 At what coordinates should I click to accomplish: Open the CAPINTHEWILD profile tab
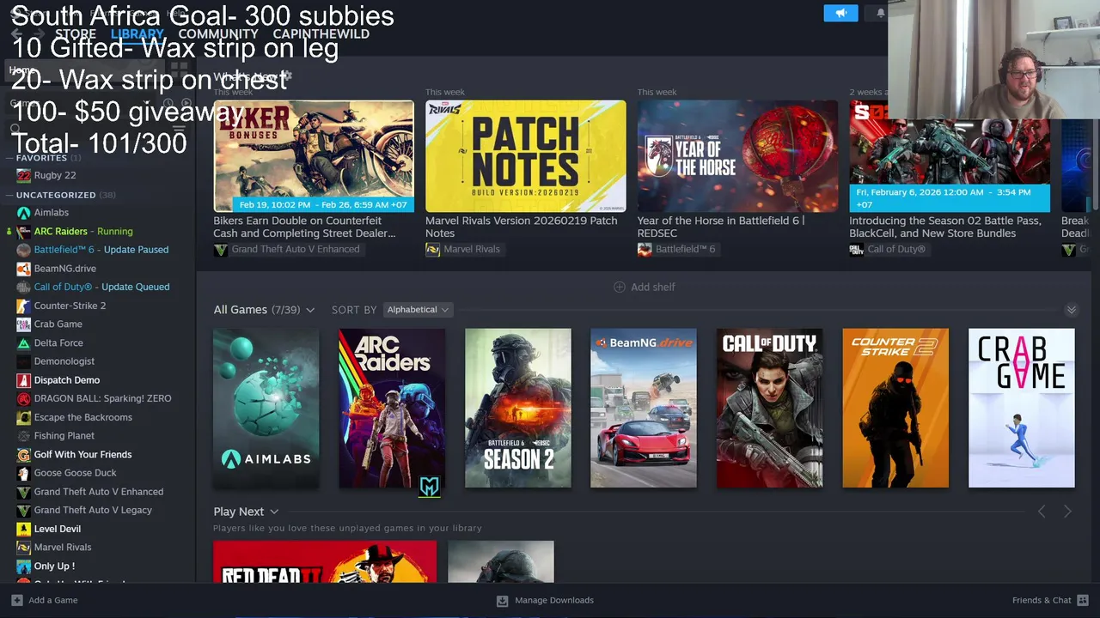[321, 34]
